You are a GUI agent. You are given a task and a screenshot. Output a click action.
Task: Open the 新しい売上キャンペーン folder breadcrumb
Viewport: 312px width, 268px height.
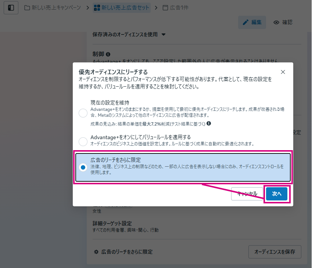(x=52, y=8)
